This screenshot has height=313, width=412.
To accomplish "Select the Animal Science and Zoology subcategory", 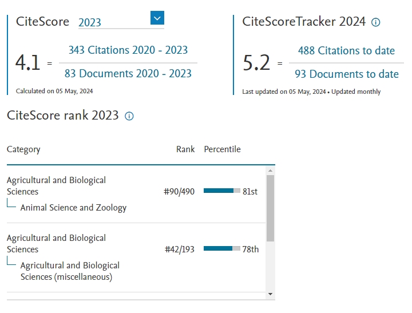I will click(x=74, y=208).
